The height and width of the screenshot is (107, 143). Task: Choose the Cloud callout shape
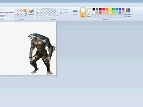tap(55, 15)
